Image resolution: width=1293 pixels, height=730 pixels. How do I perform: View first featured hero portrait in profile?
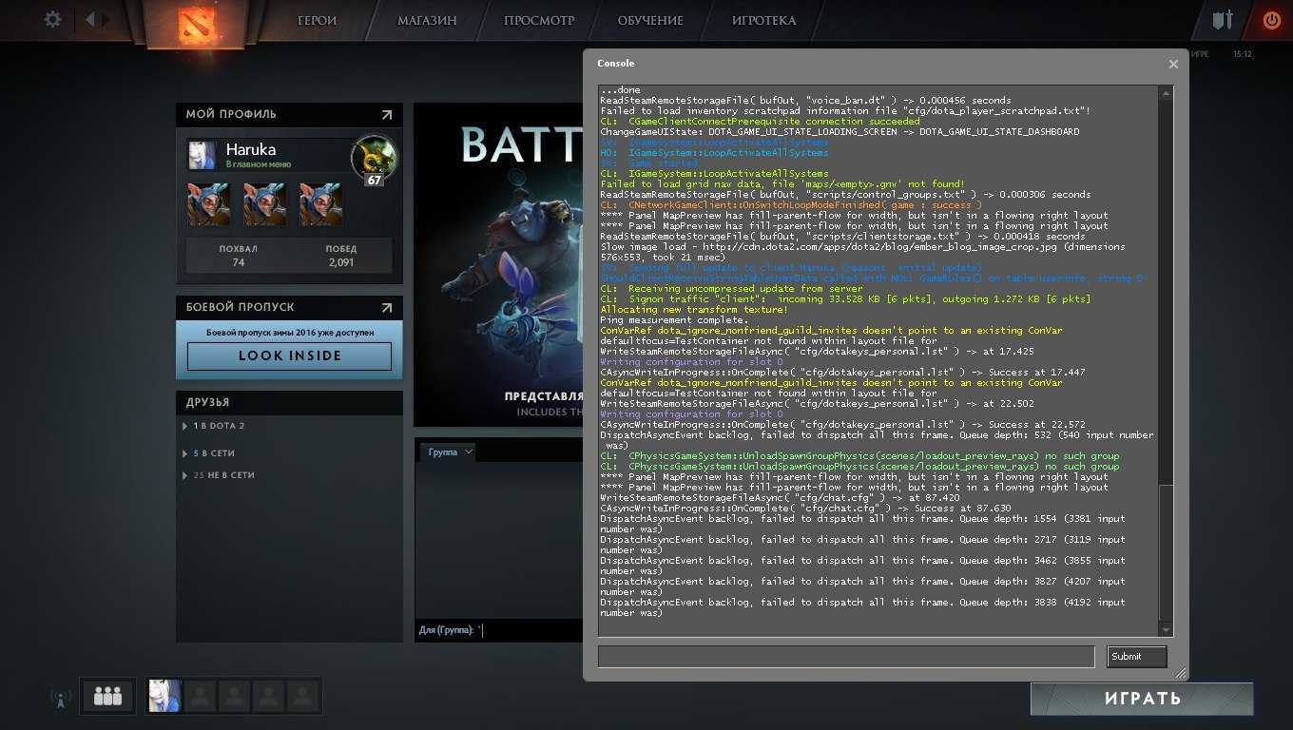click(209, 204)
